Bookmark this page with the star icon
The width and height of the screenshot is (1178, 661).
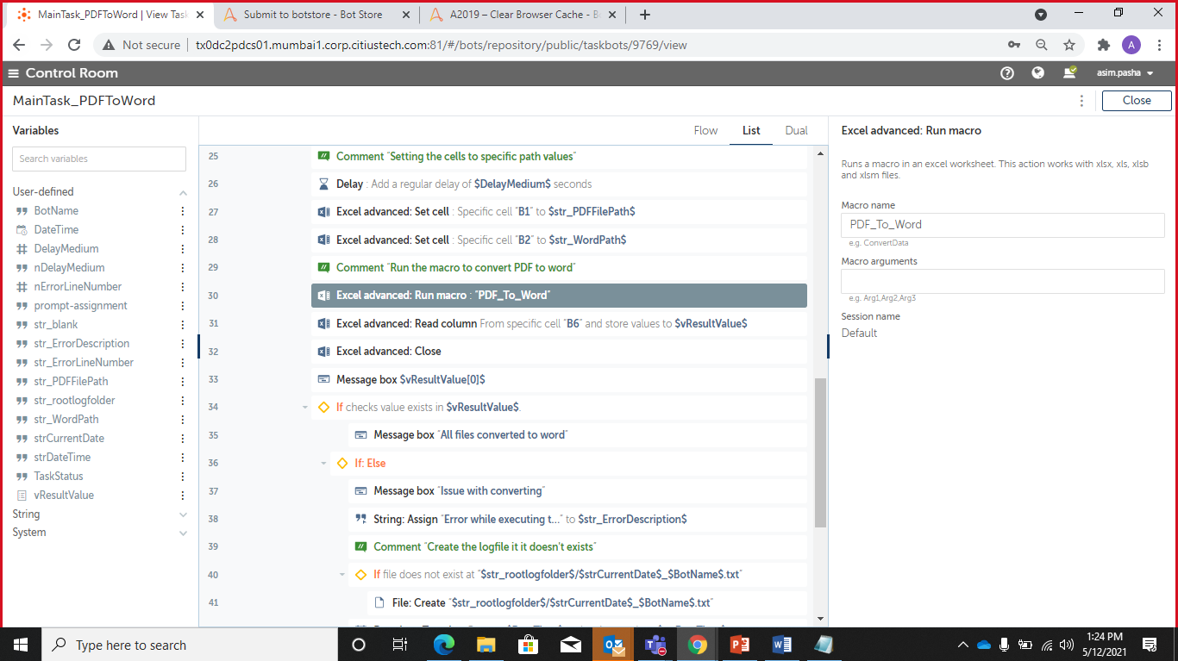point(1069,45)
